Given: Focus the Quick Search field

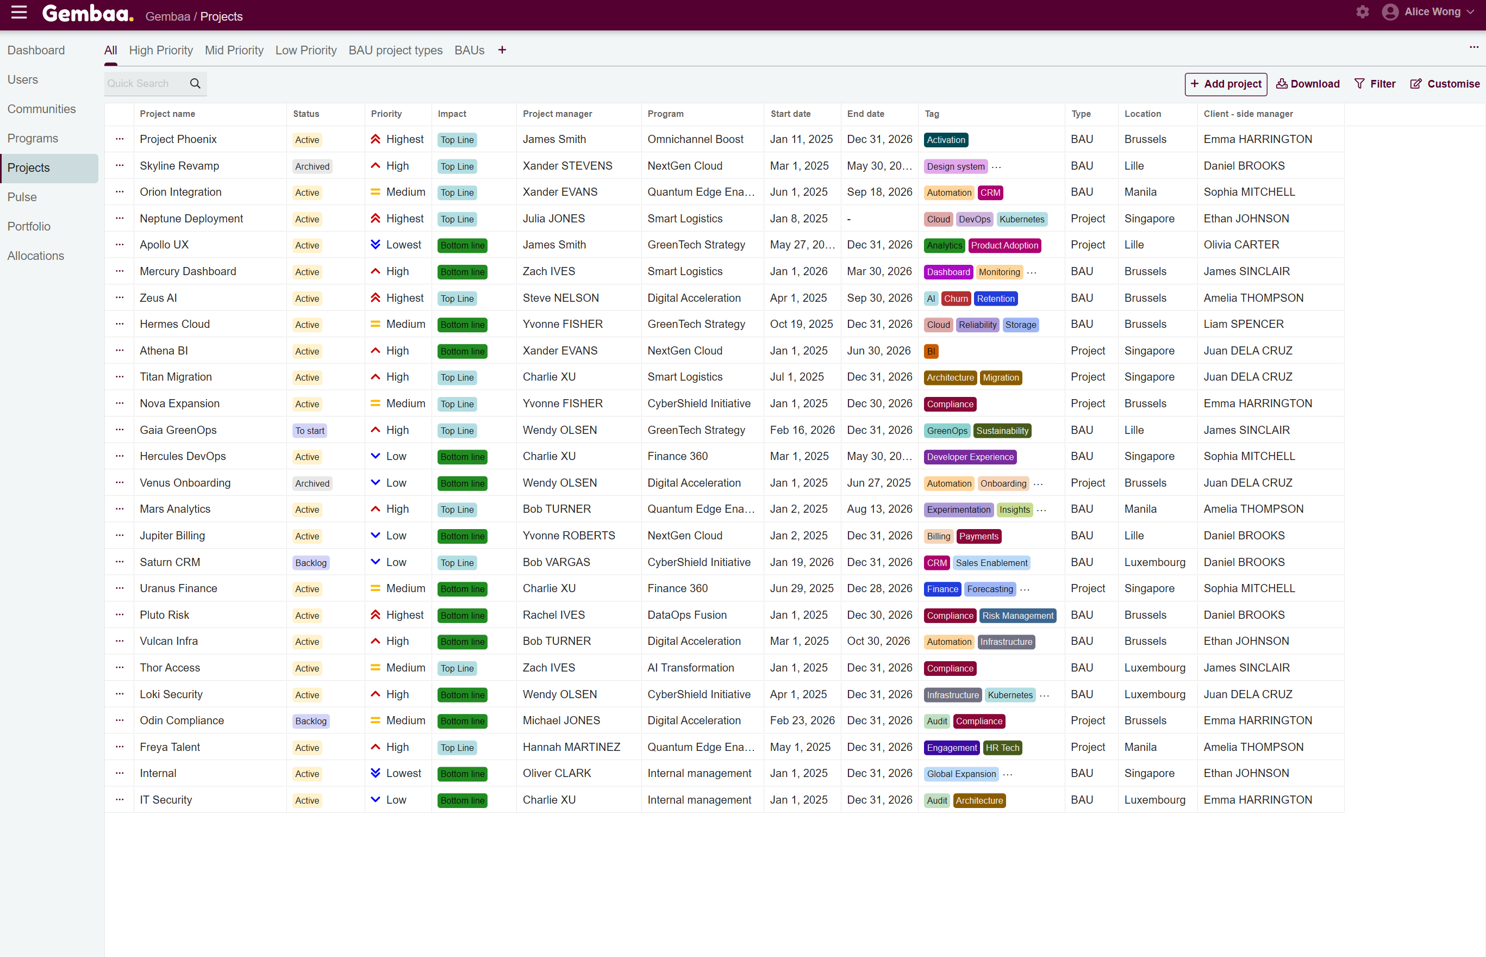Looking at the screenshot, I should 145,83.
